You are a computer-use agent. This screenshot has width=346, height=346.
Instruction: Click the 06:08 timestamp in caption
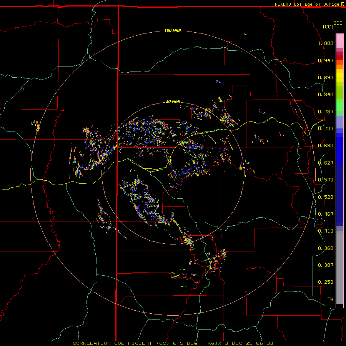coord(264,343)
